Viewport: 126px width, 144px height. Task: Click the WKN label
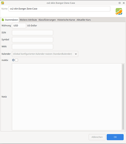(4, 46)
